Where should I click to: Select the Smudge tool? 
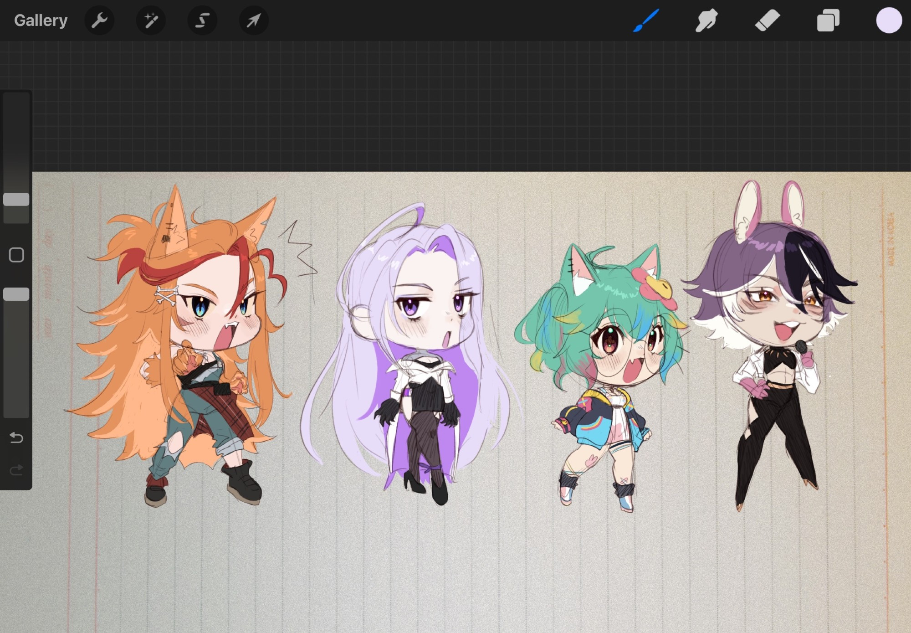[706, 21]
